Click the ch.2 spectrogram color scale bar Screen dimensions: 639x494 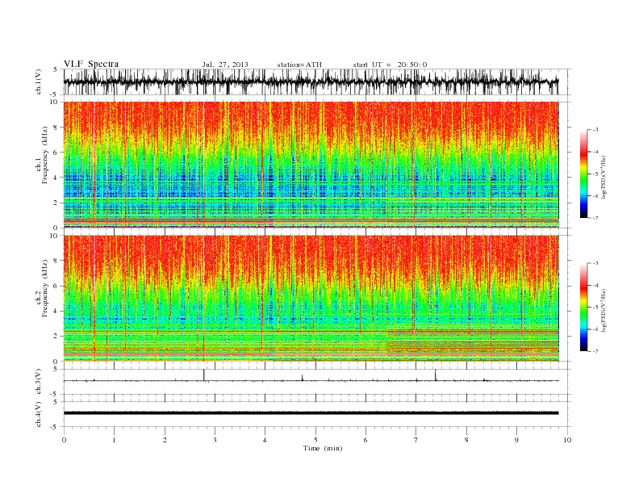pos(583,307)
